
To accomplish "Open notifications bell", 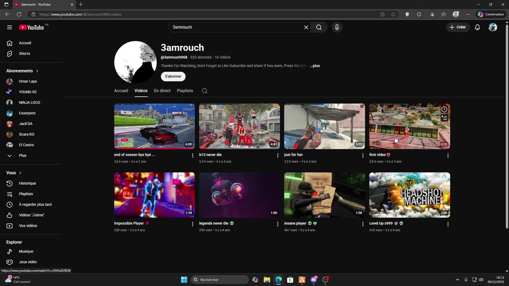I will pos(478,27).
